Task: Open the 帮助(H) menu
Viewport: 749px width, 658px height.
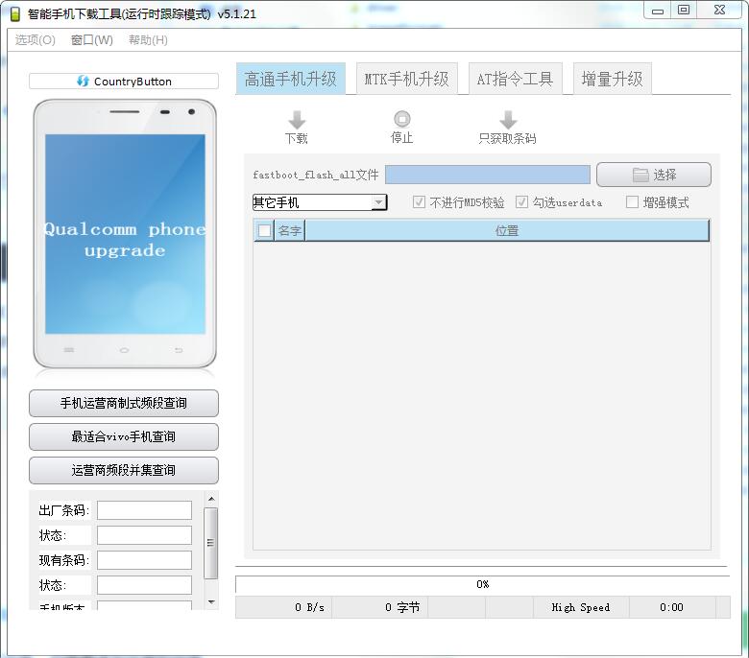Action: (x=148, y=40)
